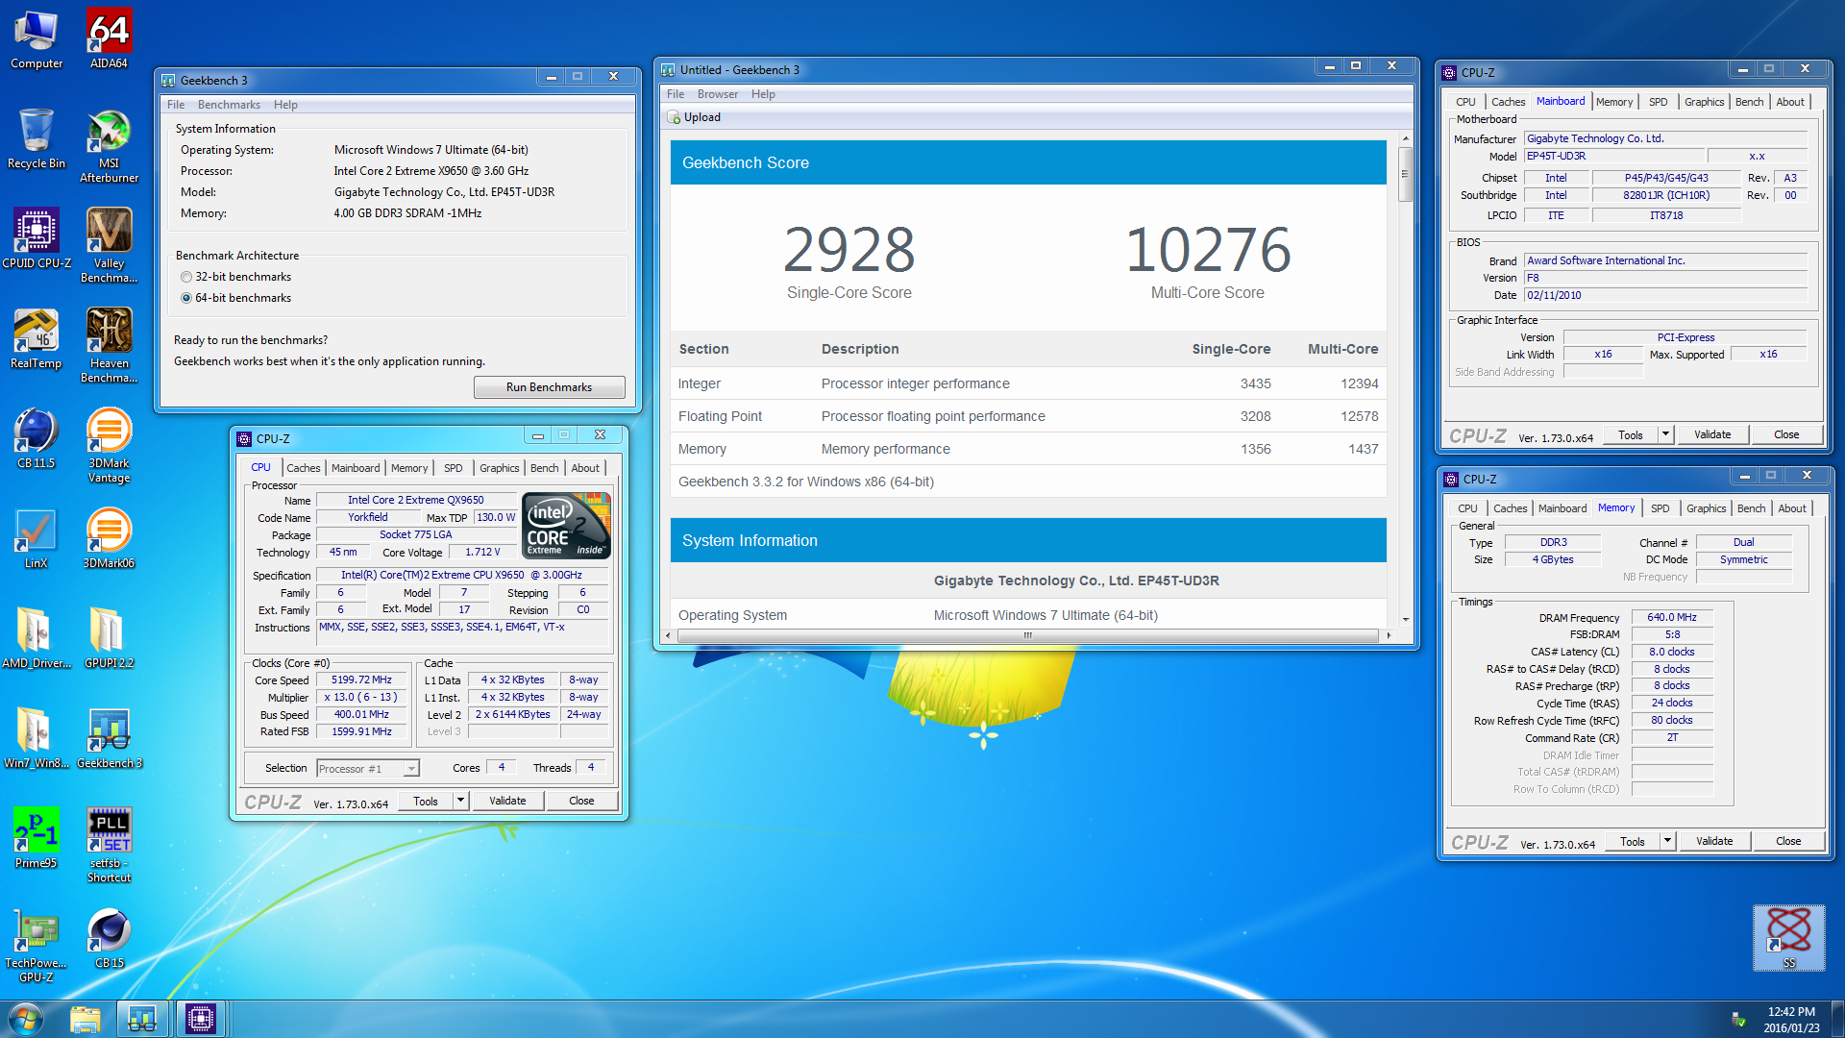The image size is (1845, 1038).
Task: Click Memory row in score table
Action: [x=1028, y=449]
